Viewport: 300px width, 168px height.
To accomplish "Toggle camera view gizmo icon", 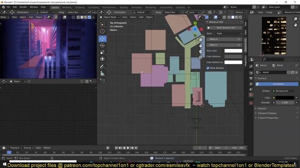I will tap(200, 52).
